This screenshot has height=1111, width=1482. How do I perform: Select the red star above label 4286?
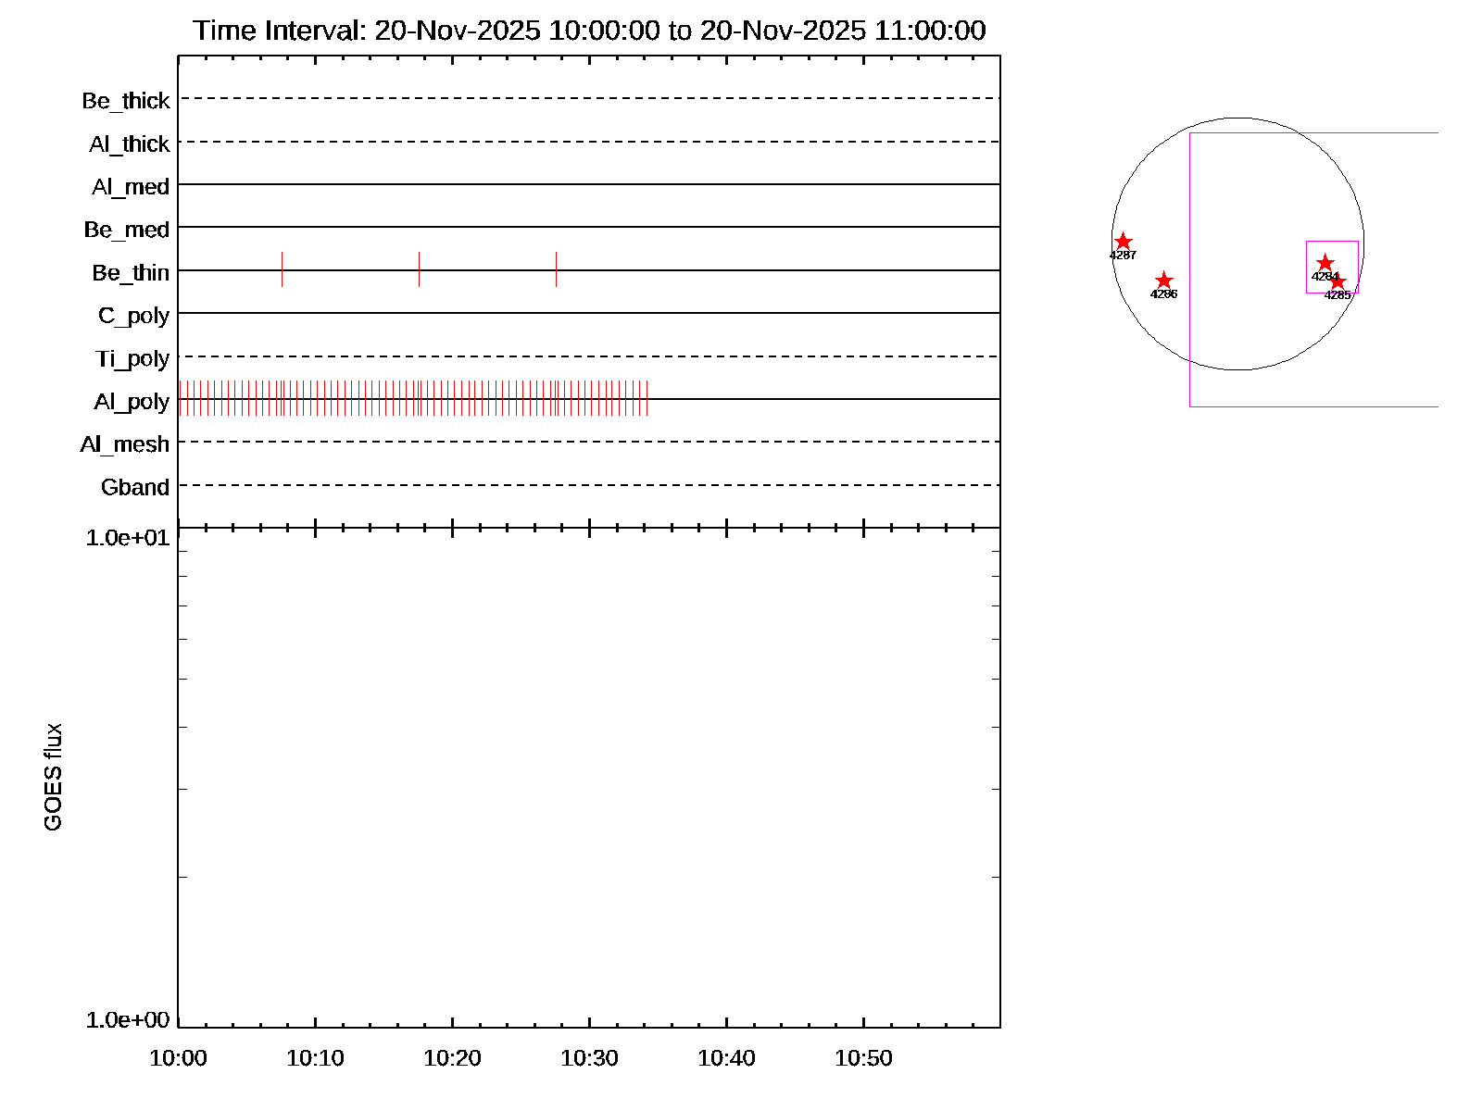pyautogui.click(x=1164, y=281)
